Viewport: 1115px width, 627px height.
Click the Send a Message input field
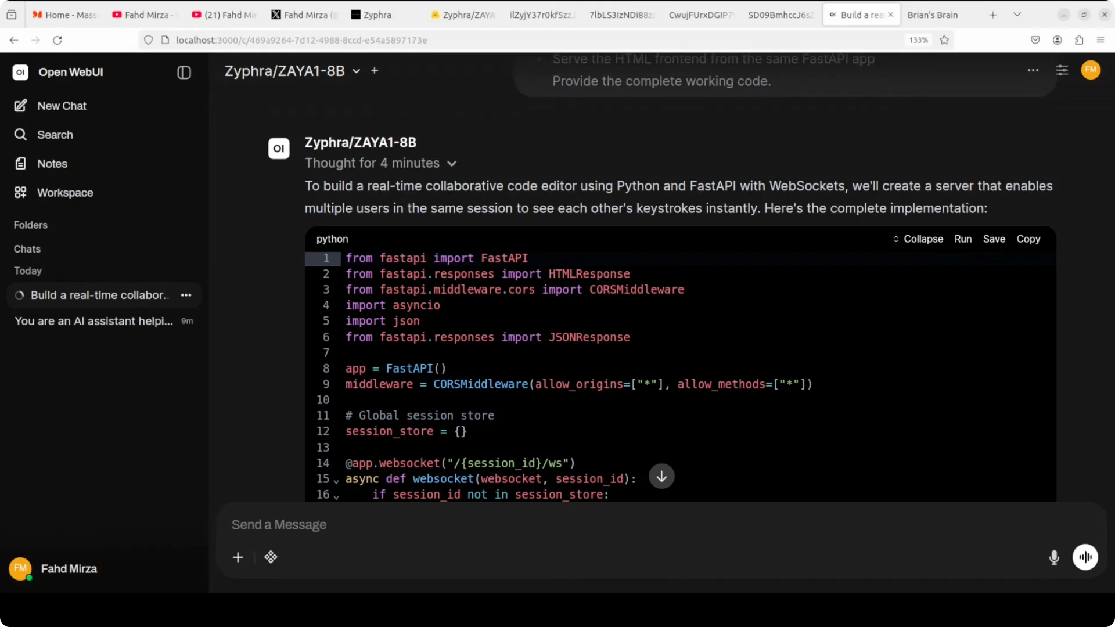[x=661, y=525]
